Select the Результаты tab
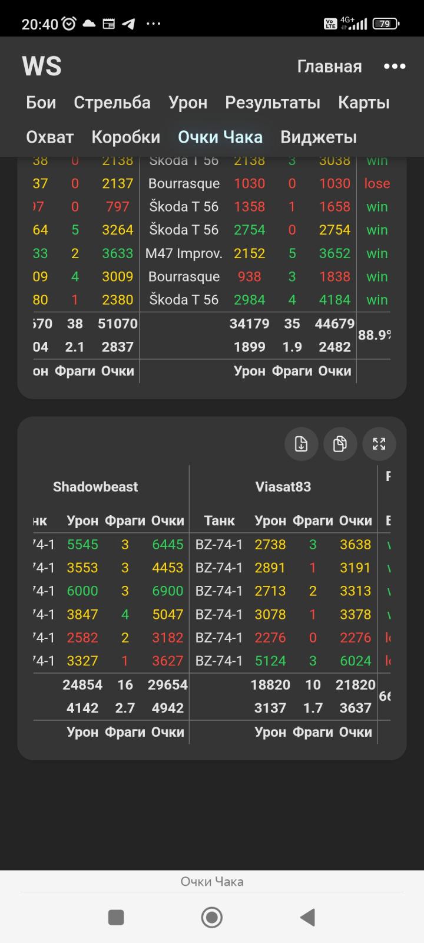 pos(272,103)
